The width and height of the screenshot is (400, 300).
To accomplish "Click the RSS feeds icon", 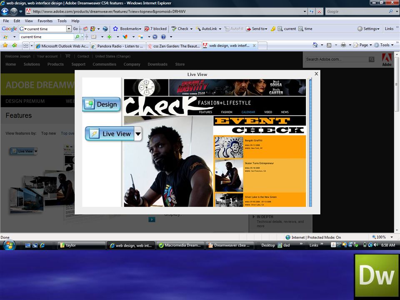I will [x=329, y=45].
